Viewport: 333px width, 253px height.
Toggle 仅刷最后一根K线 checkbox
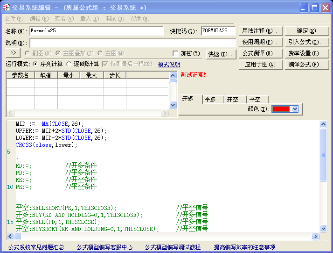pos(105,64)
